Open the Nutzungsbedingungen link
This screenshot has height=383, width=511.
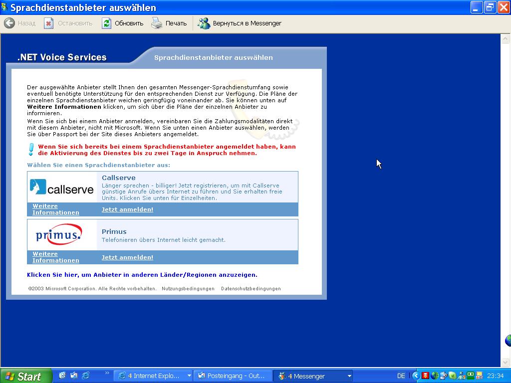click(x=188, y=289)
